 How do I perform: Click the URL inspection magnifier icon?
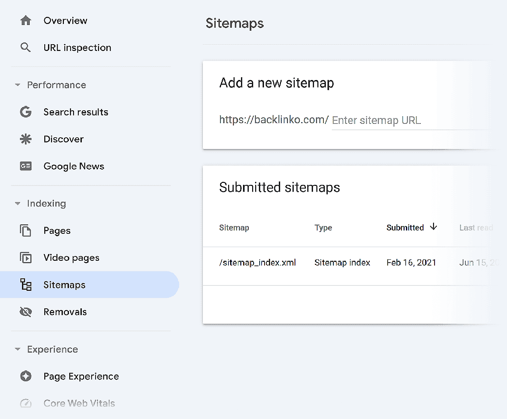(26, 48)
